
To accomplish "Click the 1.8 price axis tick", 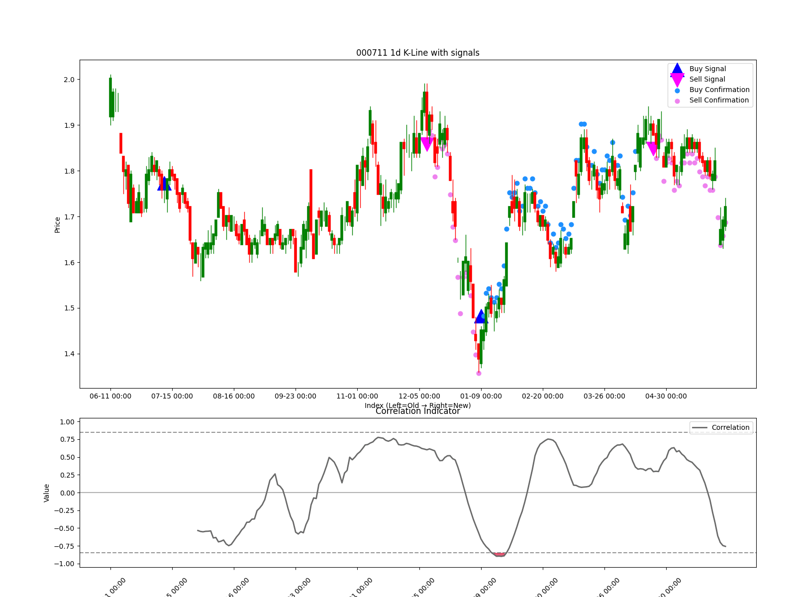I will pos(69,171).
